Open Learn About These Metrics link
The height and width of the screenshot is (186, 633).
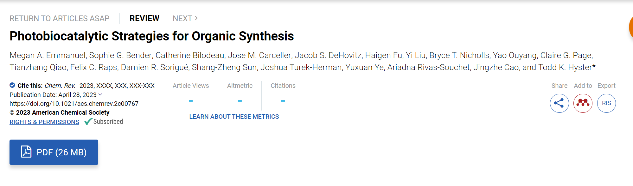tap(234, 117)
